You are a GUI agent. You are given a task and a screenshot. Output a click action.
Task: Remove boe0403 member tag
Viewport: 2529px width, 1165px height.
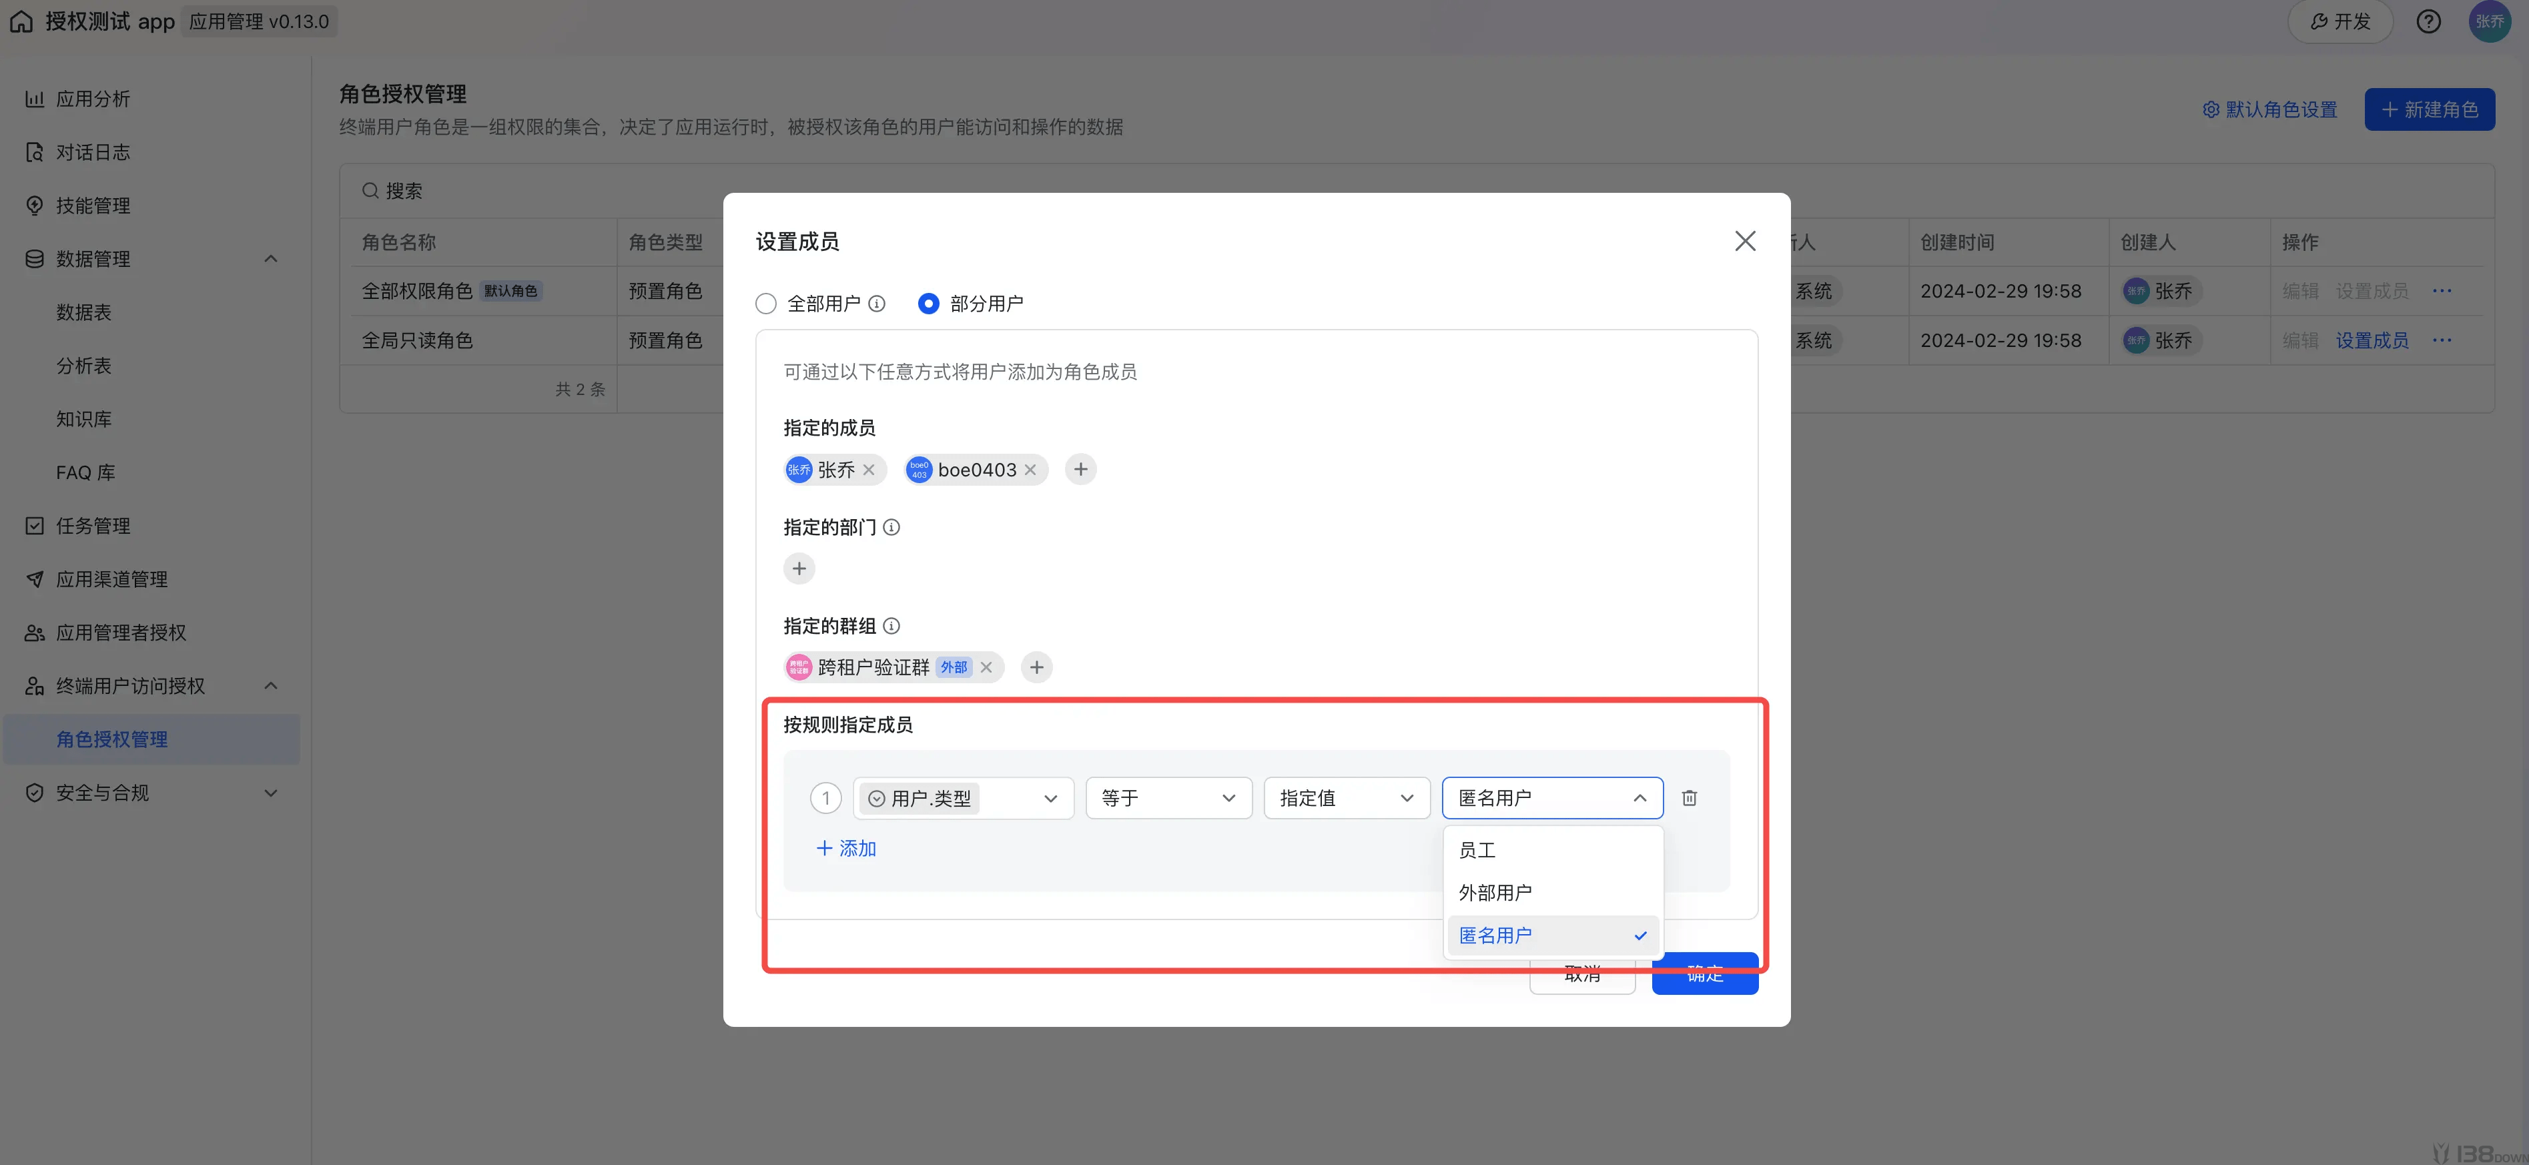tap(1030, 470)
